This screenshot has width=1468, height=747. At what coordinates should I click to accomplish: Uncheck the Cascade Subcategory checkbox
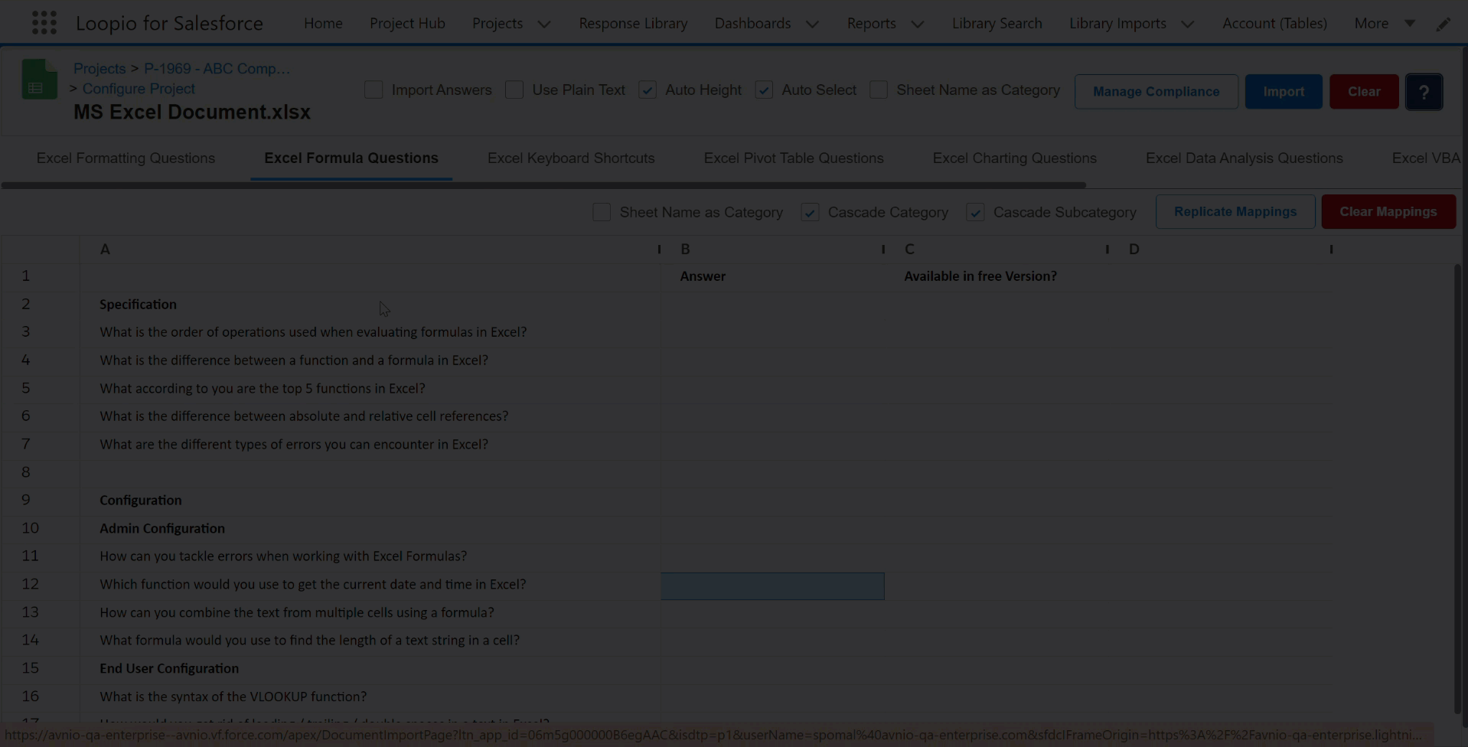(x=975, y=212)
